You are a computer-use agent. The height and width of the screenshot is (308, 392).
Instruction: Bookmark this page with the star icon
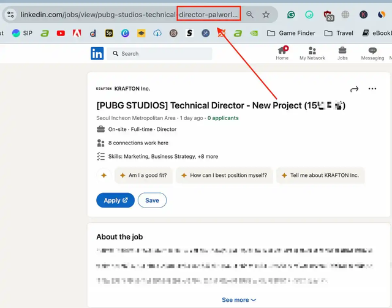266,14
